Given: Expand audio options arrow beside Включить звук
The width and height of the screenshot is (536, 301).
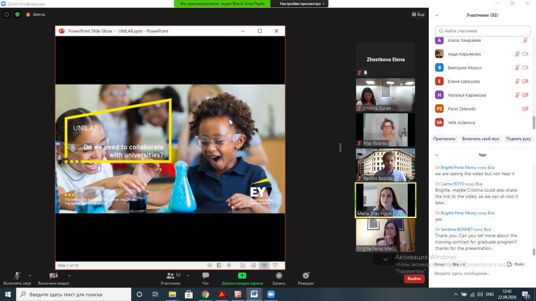Looking at the screenshot, I should tap(30, 276).
